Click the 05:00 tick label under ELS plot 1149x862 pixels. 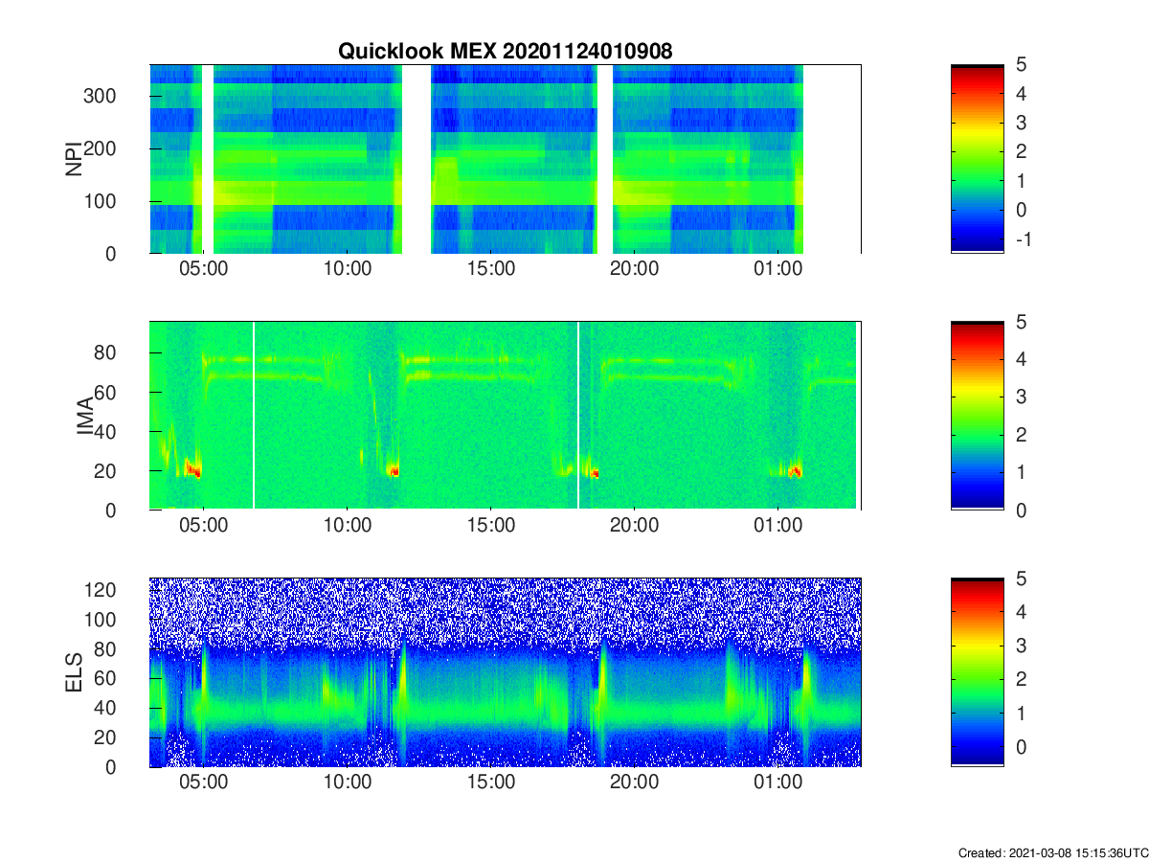coord(204,783)
